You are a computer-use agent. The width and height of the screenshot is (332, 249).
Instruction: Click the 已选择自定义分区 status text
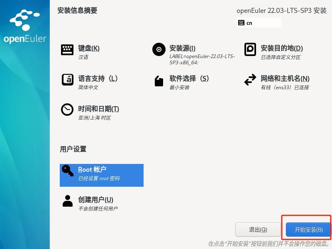click(281, 57)
